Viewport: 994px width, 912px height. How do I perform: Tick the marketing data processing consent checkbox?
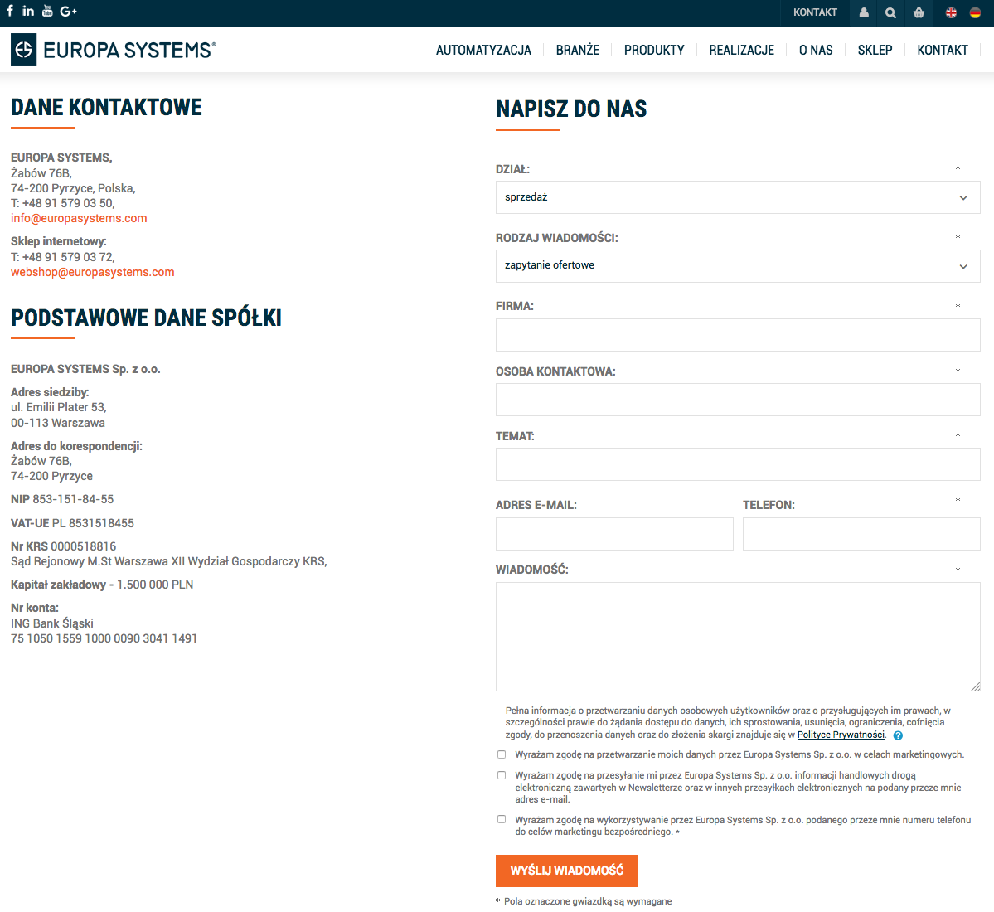coord(502,754)
